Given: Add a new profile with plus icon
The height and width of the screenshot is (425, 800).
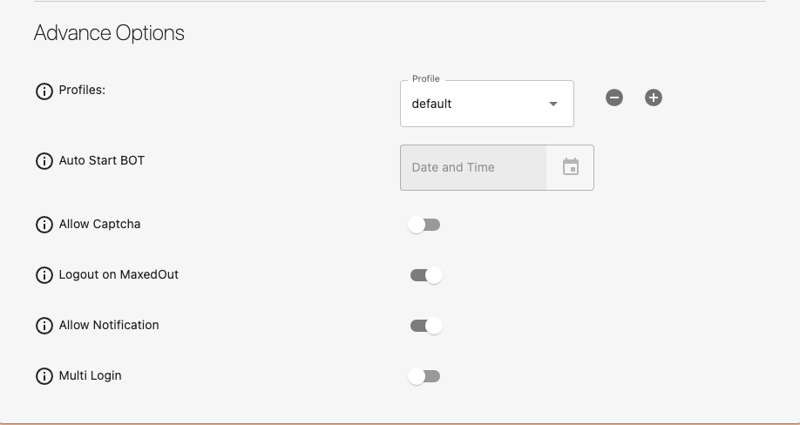Looking at the screenshot, I should point(654,98).
